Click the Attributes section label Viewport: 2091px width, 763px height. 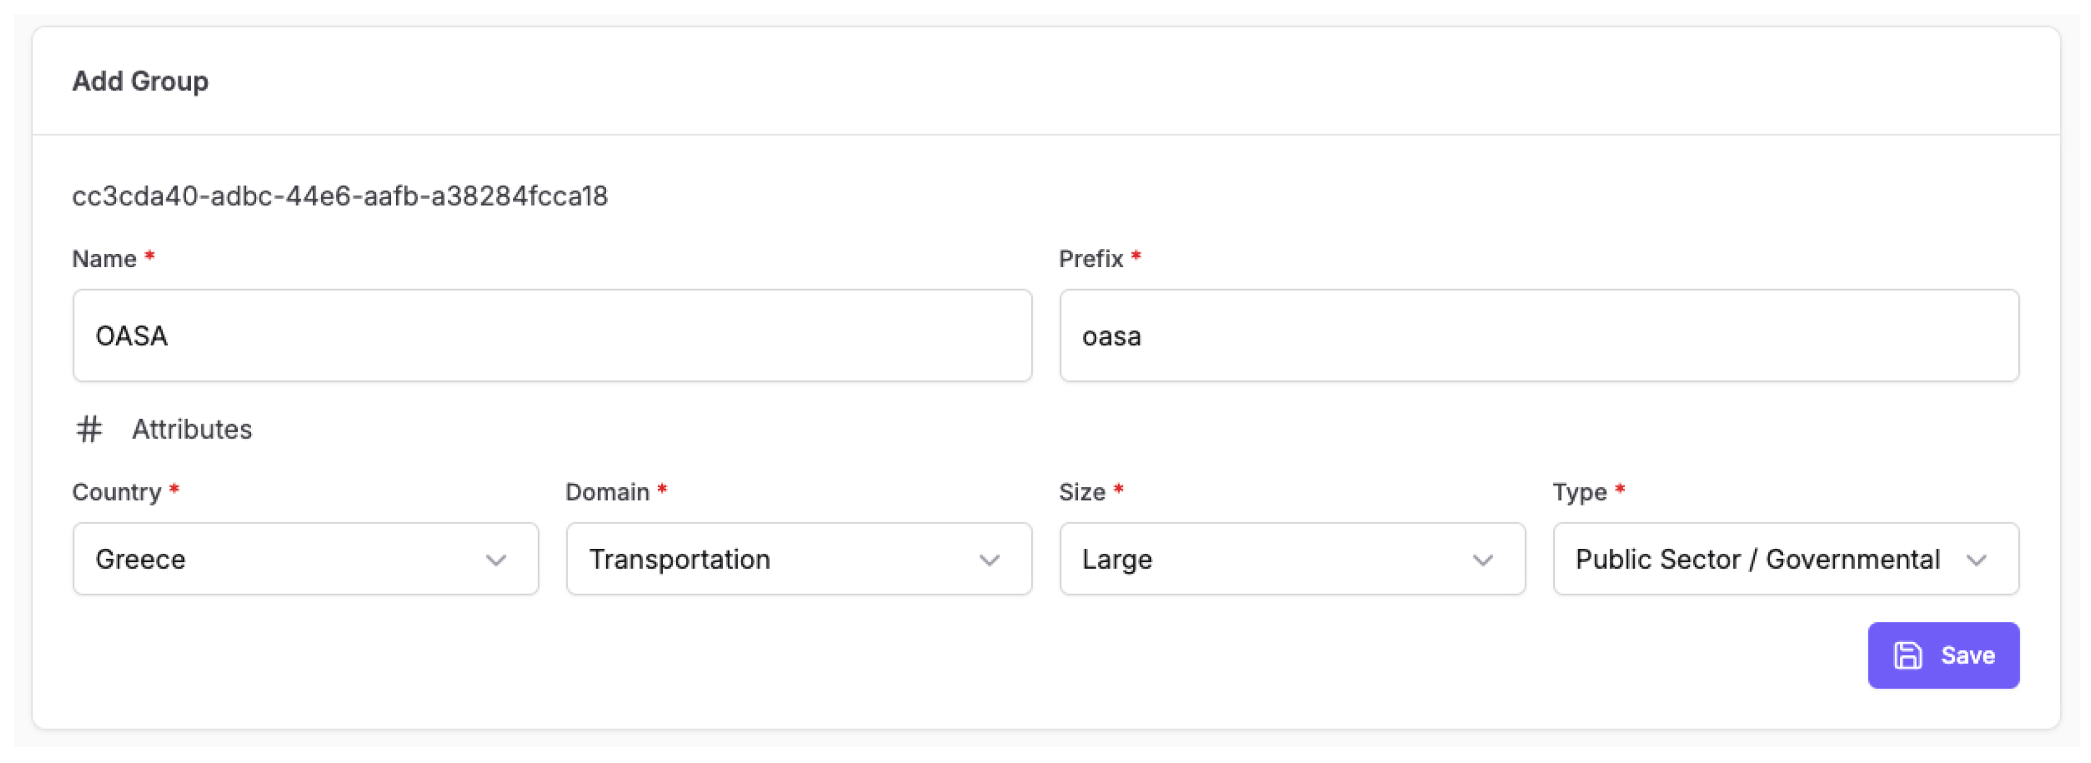point(192,429)
